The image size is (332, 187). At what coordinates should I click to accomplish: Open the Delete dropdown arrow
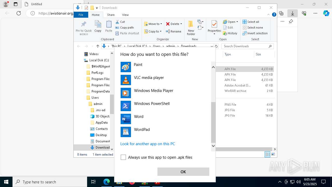click(x=181, y=24)
